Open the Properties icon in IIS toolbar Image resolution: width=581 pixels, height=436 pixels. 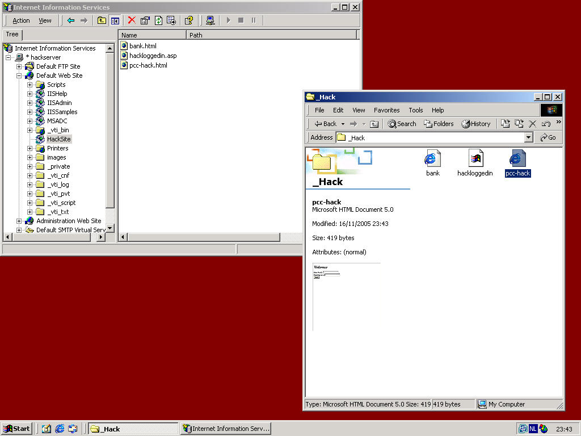coord(145,20)
